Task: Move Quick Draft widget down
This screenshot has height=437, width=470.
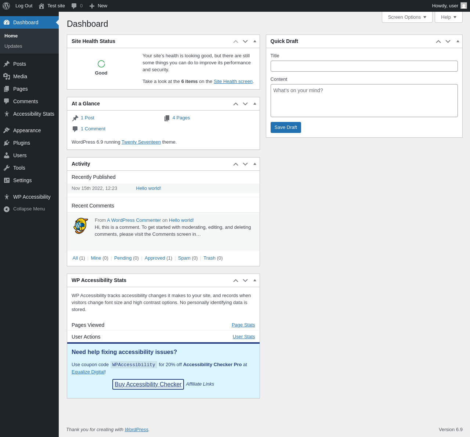Action: click(x=448, y=41)
